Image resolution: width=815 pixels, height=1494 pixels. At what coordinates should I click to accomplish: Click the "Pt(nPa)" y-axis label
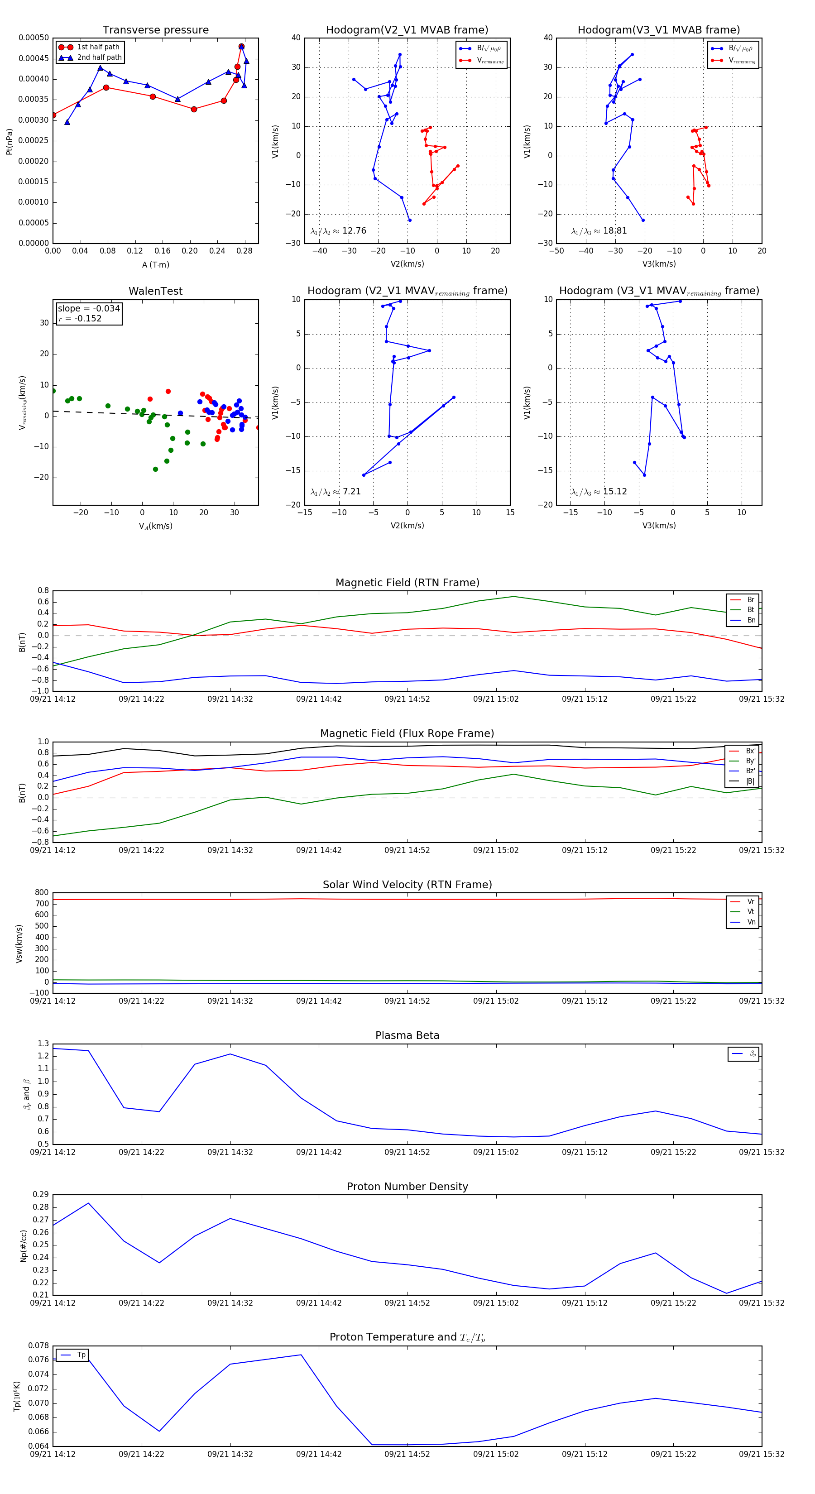[x=9, y=141]
